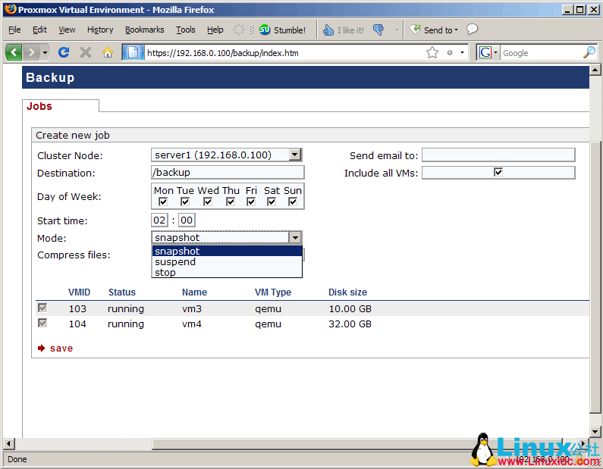Click the Stop loading X icon

click(86, 52)
